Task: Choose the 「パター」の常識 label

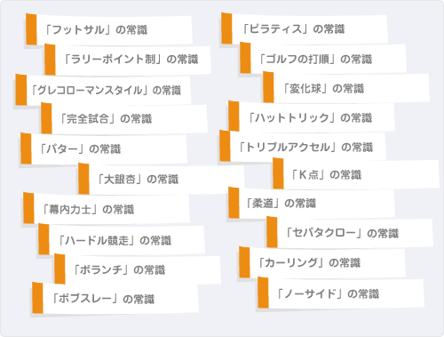Action: (80, 148)
